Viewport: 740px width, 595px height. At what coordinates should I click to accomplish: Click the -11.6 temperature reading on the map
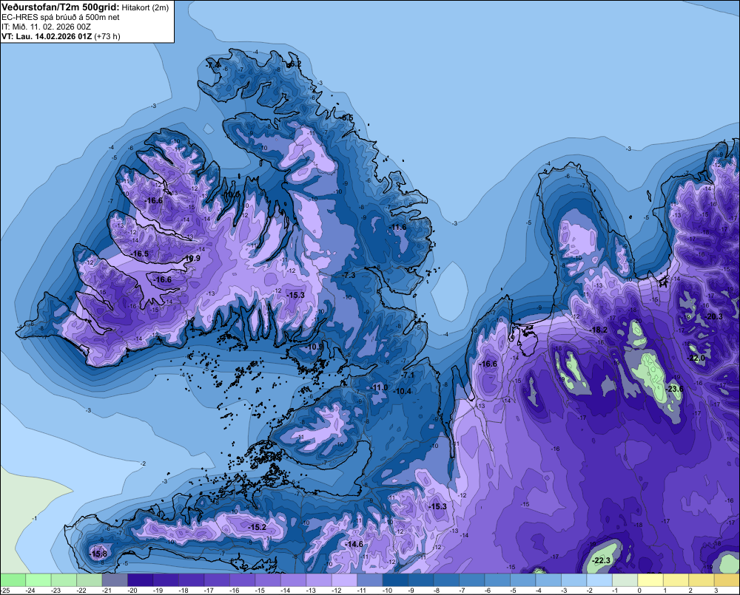[397, 227]
